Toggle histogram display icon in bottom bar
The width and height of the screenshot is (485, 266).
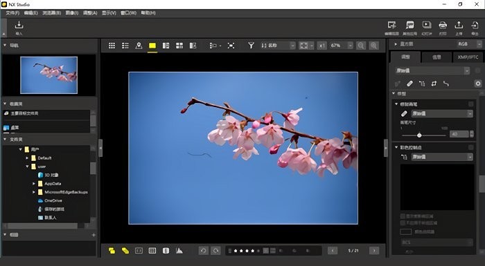point(179,251)
